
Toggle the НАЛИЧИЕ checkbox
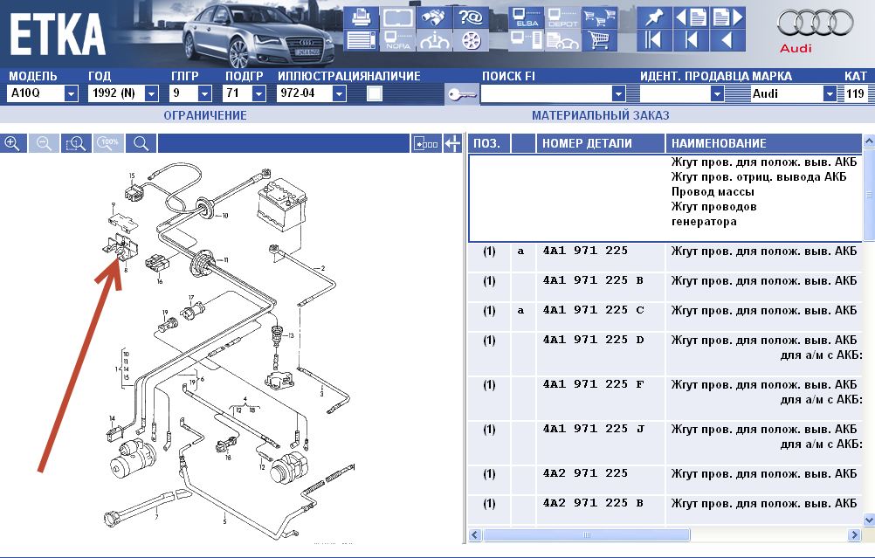pyautogui.click(x=375, y=93)
